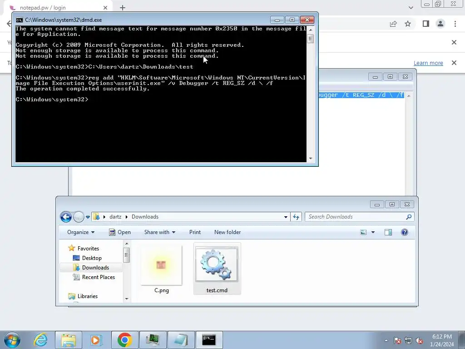Open the recent pages dropdown in Explorer
The height and width of the screenshot is (349, 465).
[x=88, y=217]
